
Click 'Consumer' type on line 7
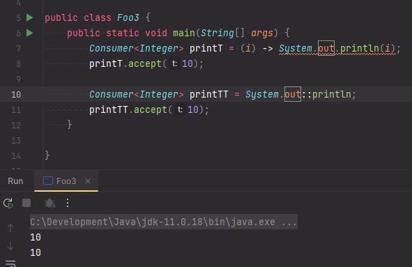112,48
